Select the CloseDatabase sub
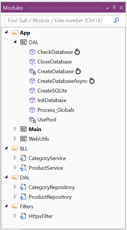This screenshot has width=127, height=230. [54, 62]
